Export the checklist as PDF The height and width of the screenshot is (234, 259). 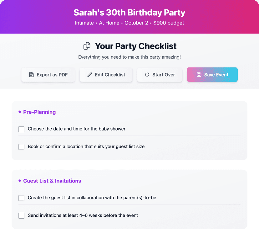[x=48, y=75]
